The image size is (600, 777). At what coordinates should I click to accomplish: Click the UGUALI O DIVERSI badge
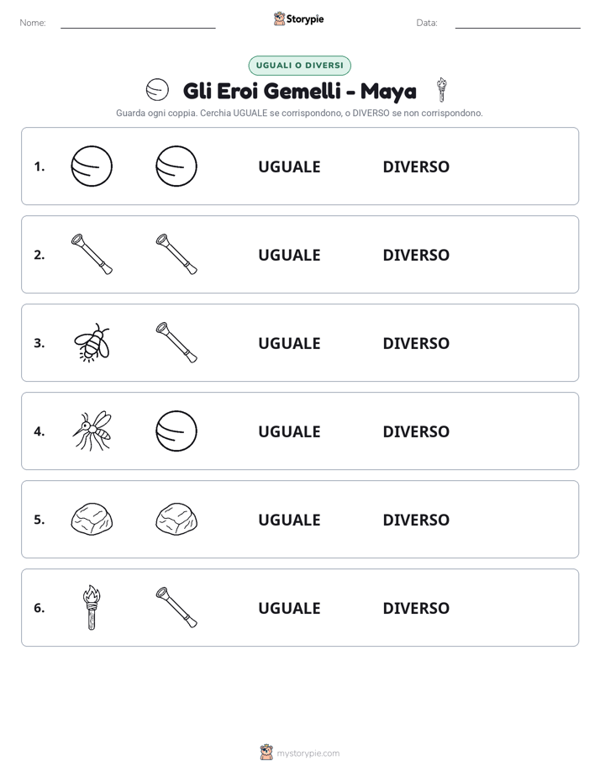point(299,66)
